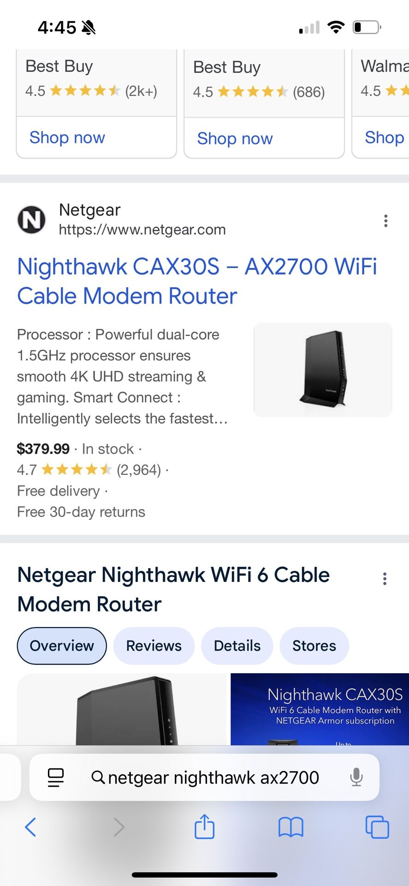This screenshot has width=409, height=886.
Task: Tap the magnifying glass in the search field
Action: click(98, 777)
